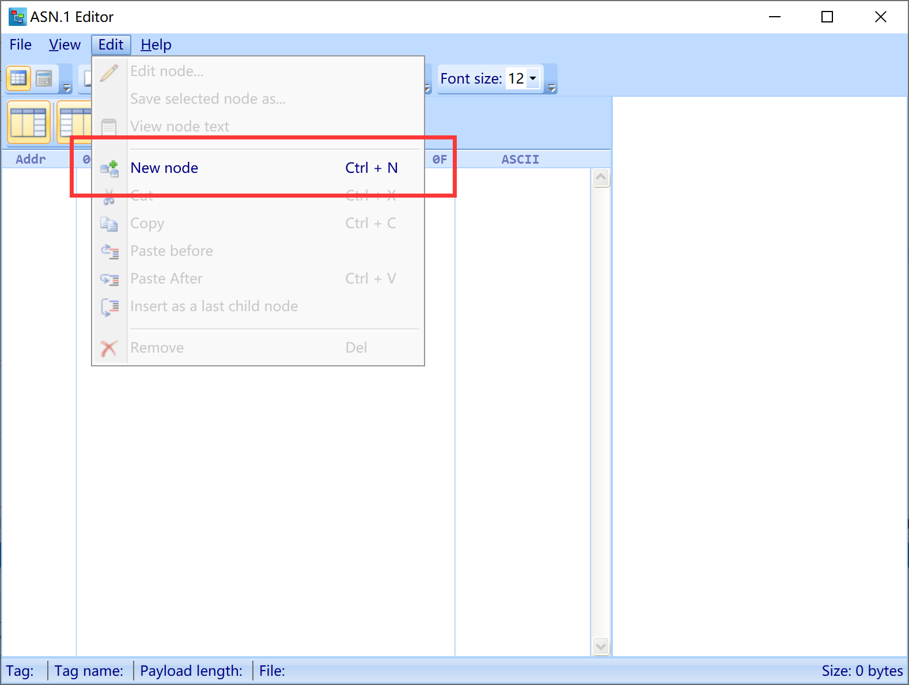Screen dimensions: 909x685
Task: Click the hex view scroll down arrow
Action: pos(601,646)
